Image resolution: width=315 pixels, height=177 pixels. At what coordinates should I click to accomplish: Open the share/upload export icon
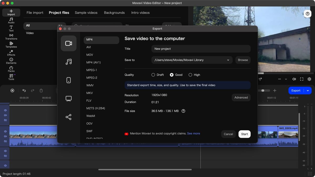[x=69, y=117]
